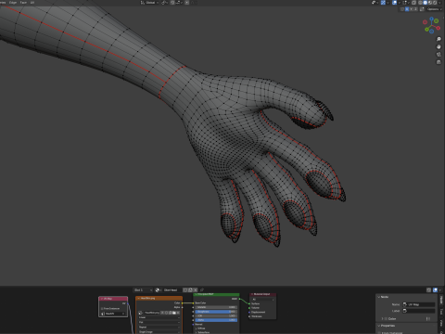
Task: Browse materials sphere icon in node editor
Action: point(158,290)
